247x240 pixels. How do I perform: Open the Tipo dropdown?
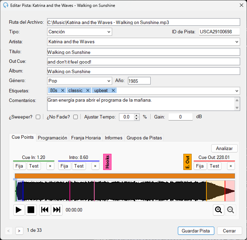79,32
